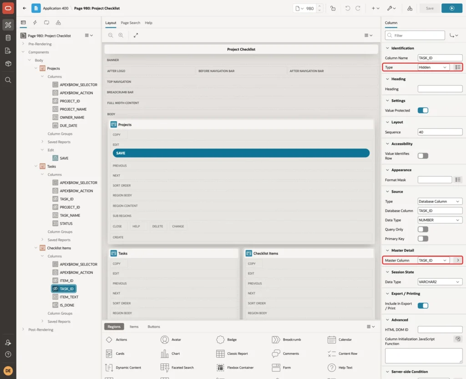
Task: Redo the last change
Action: pos(358,8)
